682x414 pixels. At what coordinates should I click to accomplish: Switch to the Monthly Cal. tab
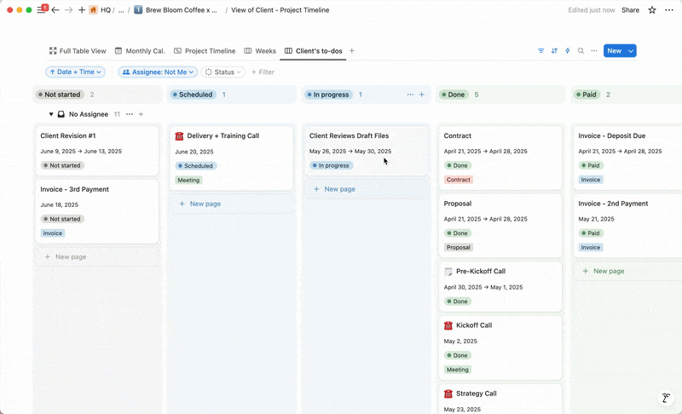[140, 51]
